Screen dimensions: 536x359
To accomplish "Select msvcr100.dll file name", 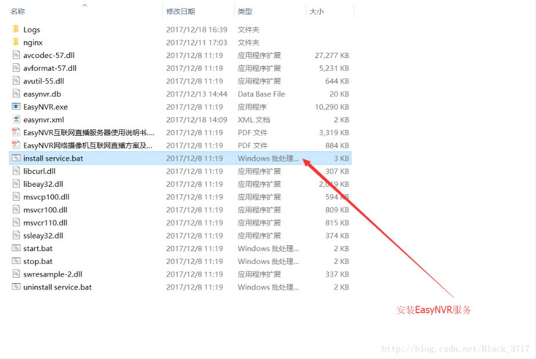I will pyautogui.click(x=45, y=210).
